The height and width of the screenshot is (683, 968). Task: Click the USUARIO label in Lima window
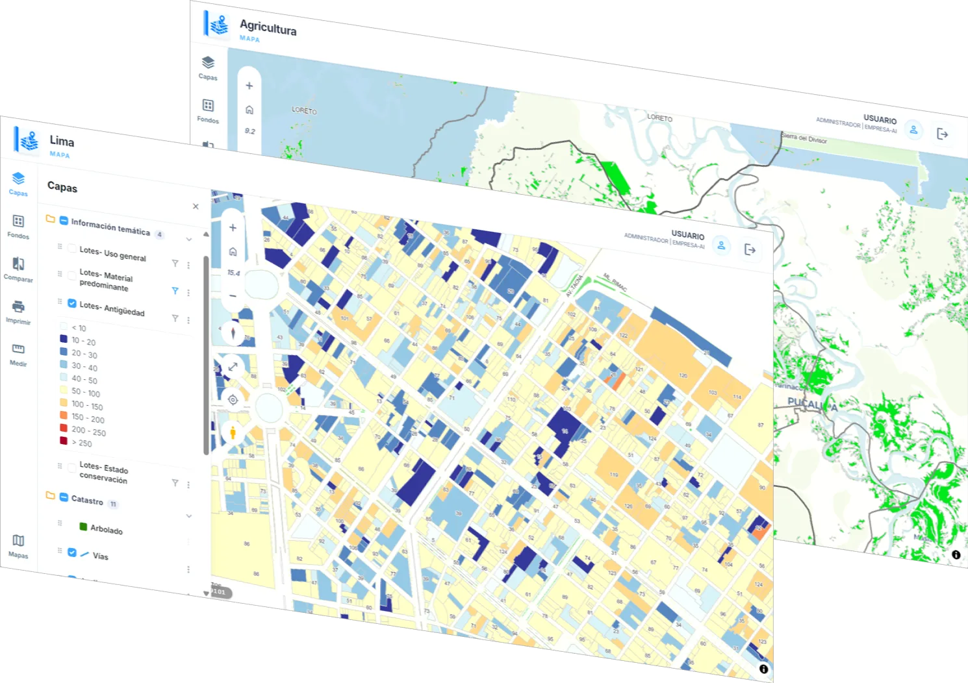click(x=688, y=236)
